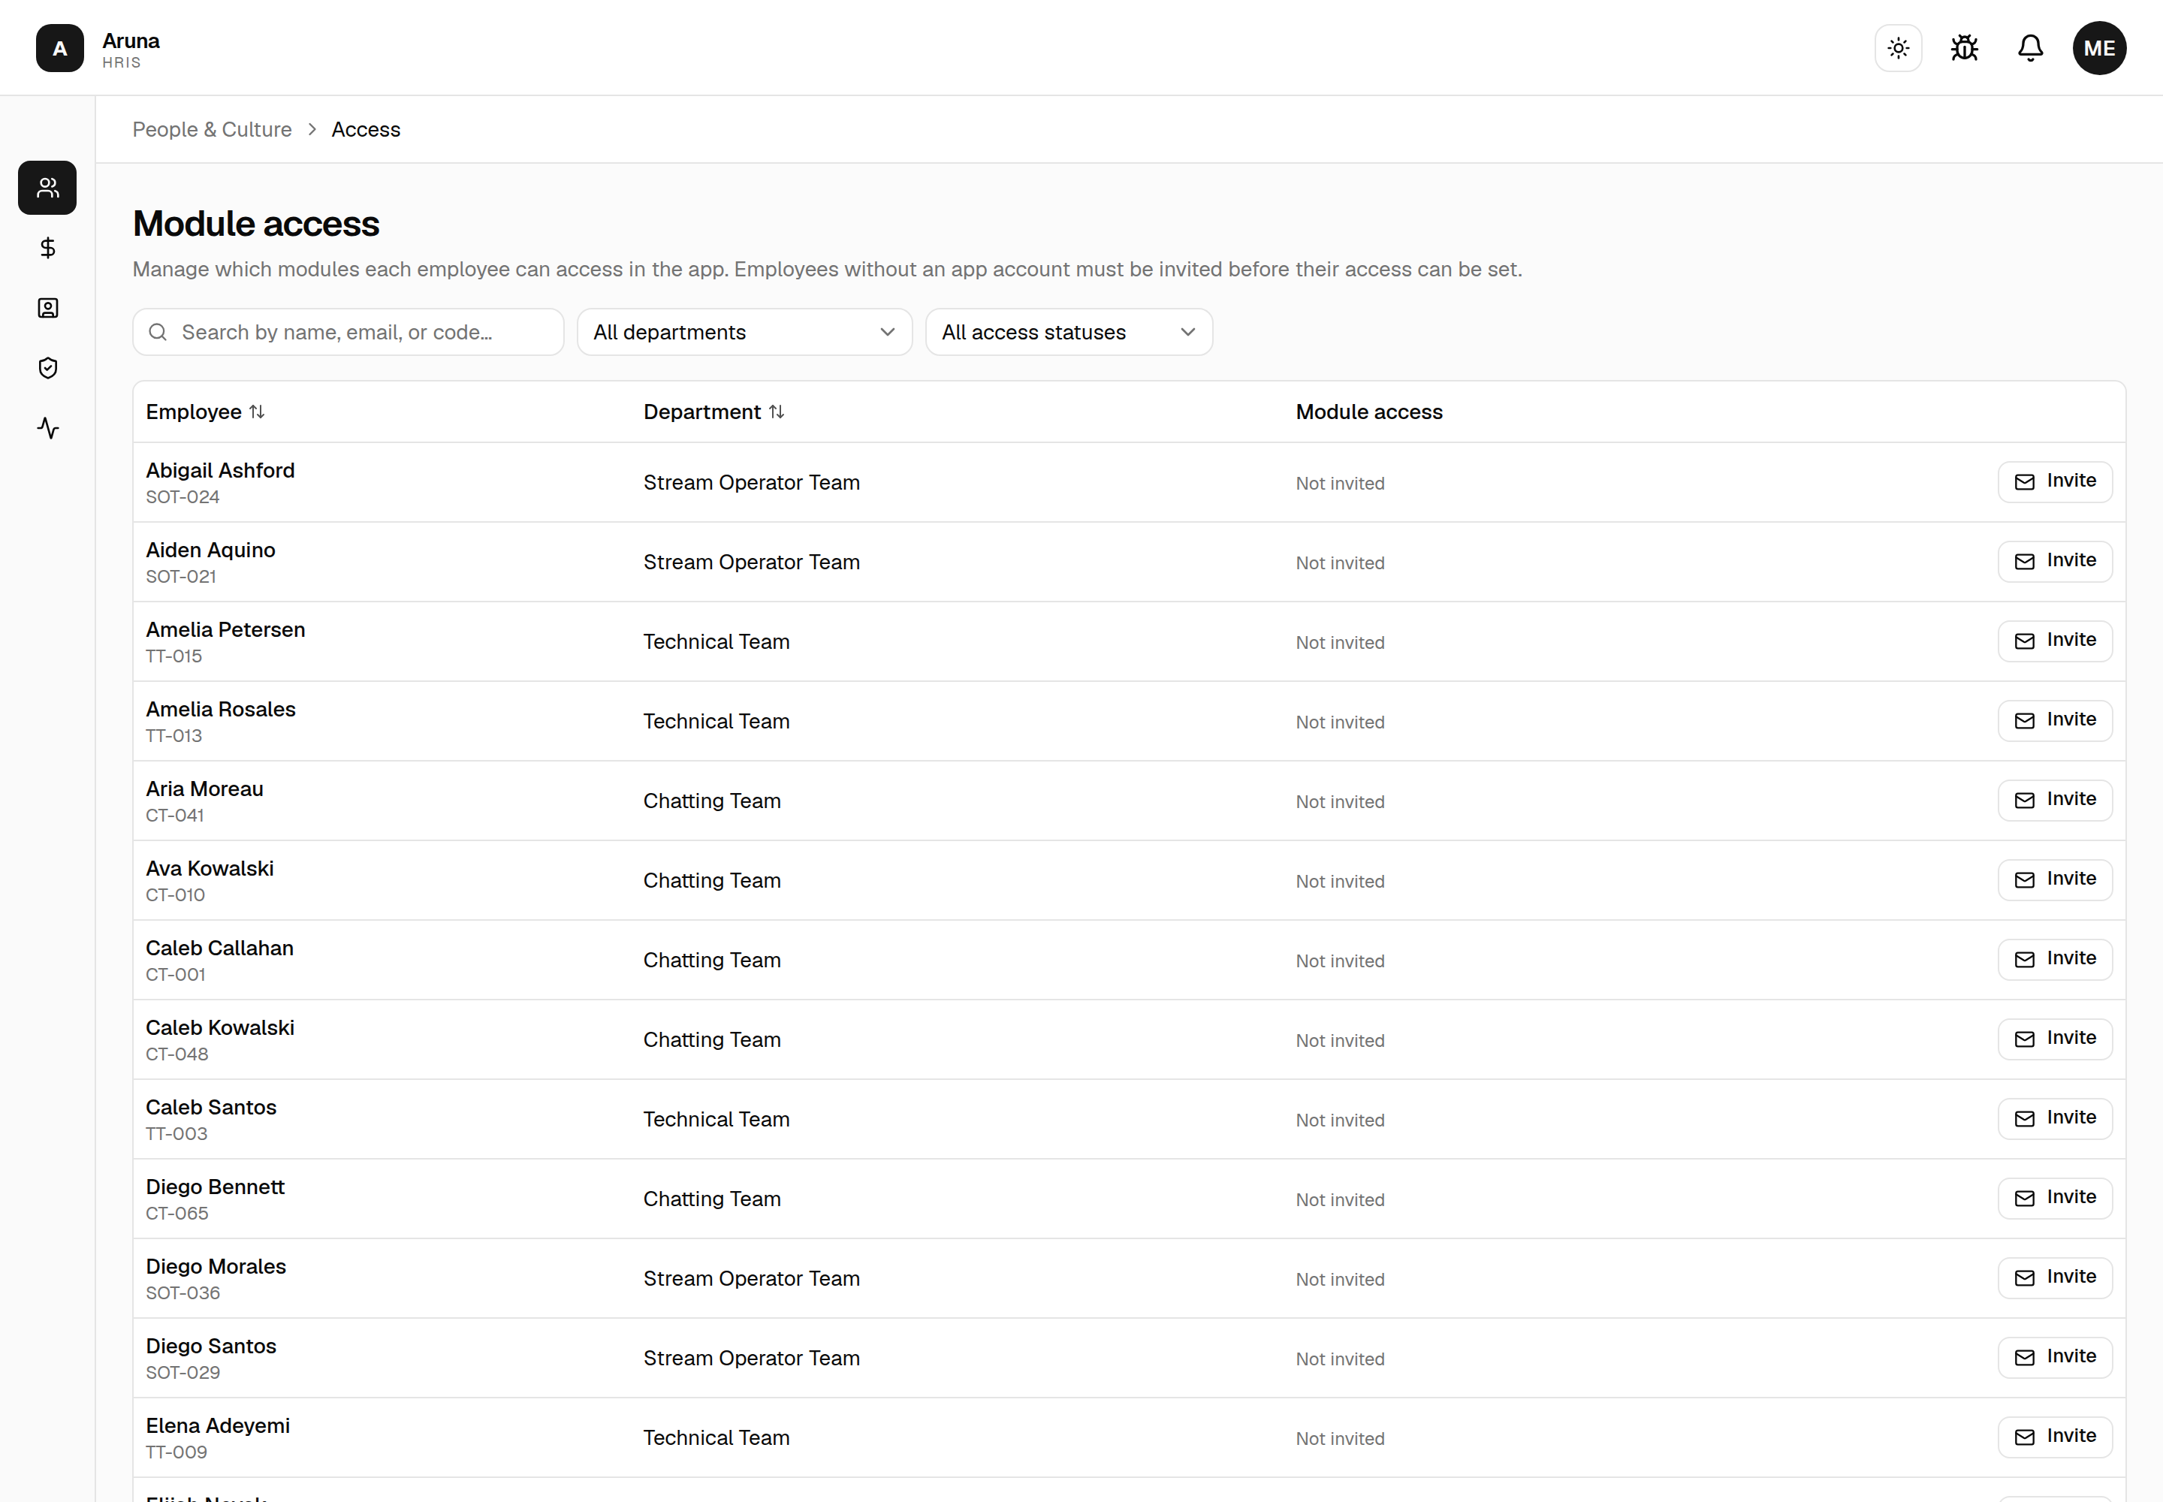Screen dimensions: 2163x1502
Task: Click envelope icon in Elena Adeyemi row
Action: pyautogui.click(x=2025, y=1437)
